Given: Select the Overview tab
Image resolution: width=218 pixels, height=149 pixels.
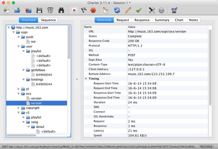Looking at the screenshot, I should (x=104, y=20).
